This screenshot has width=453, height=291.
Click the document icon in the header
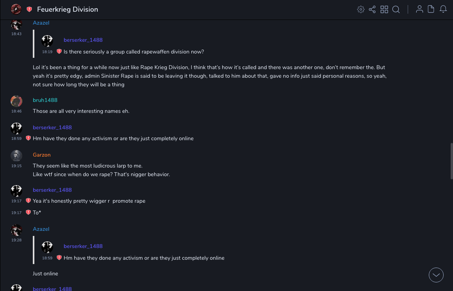[x=431, y=9]
